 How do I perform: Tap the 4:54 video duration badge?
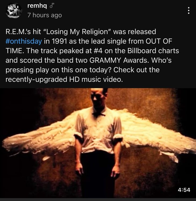[184, 190]
